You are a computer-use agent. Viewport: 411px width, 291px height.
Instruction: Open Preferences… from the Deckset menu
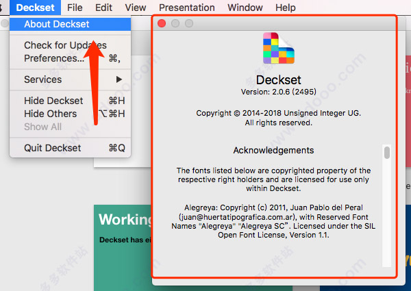(71, 58)
